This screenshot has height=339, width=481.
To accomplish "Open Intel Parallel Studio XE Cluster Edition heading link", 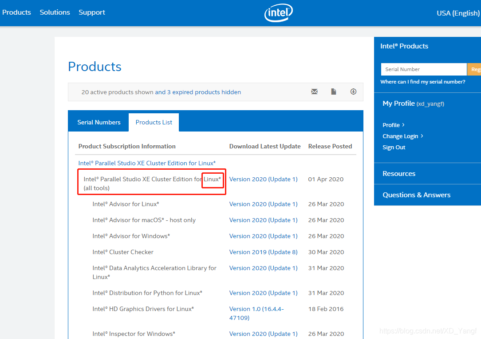I will tap(147, 163).
